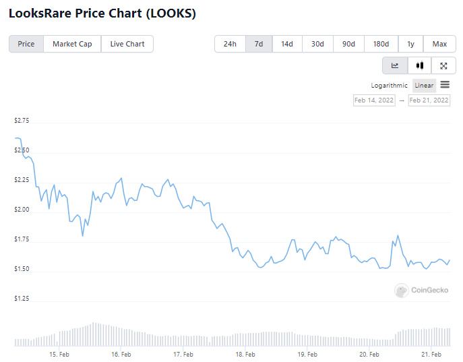Edit end date Feb 21, 2022

(429, 100)
